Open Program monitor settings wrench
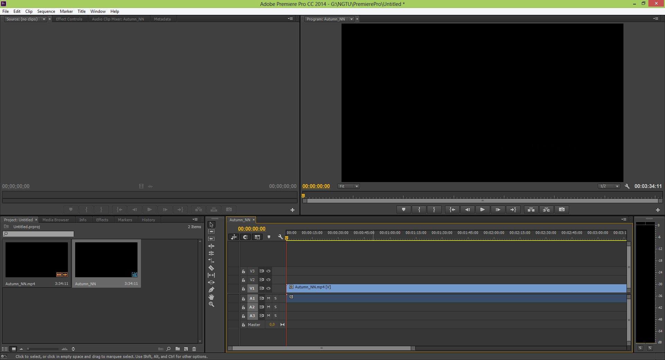This screenshot has height=360, width=665. tap(627, 186)
